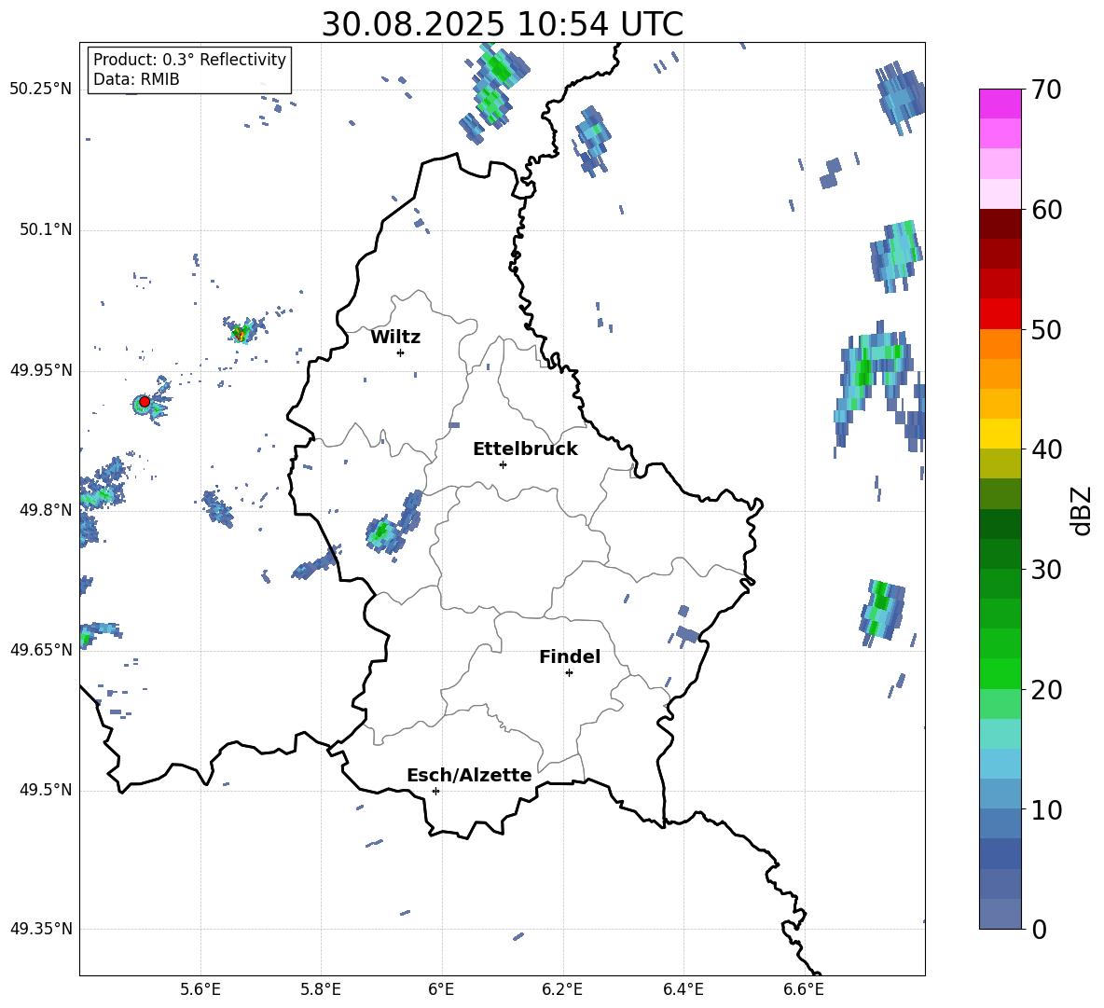
Task: Click the Ettelbruck city label
Action: tap(525, 449)
